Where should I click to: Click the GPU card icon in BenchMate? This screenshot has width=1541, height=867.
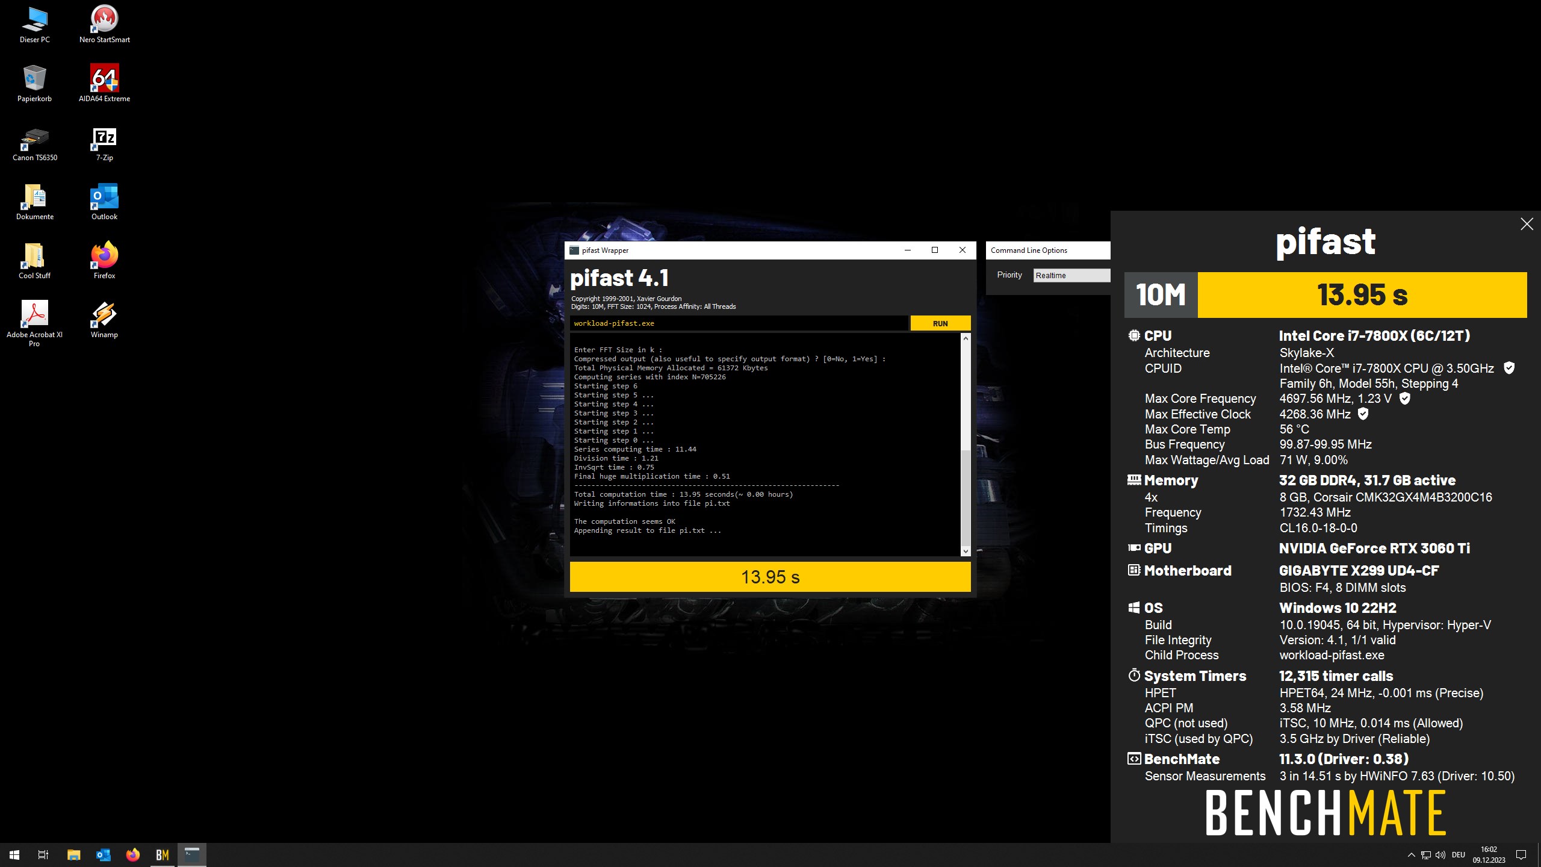click(x=1134, y=548)
